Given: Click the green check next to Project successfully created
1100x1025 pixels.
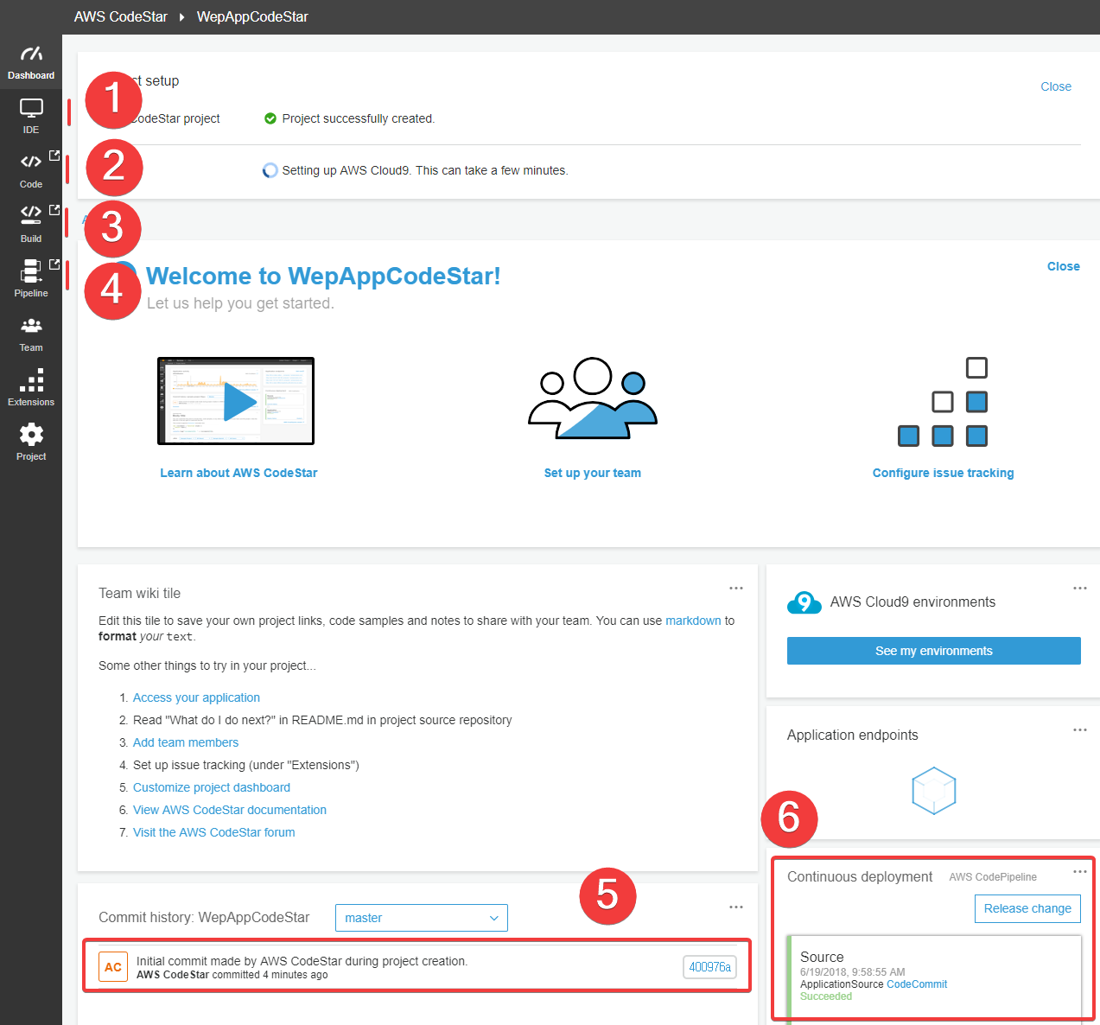Looking at the screenshot, I should (x=270, y=118).
